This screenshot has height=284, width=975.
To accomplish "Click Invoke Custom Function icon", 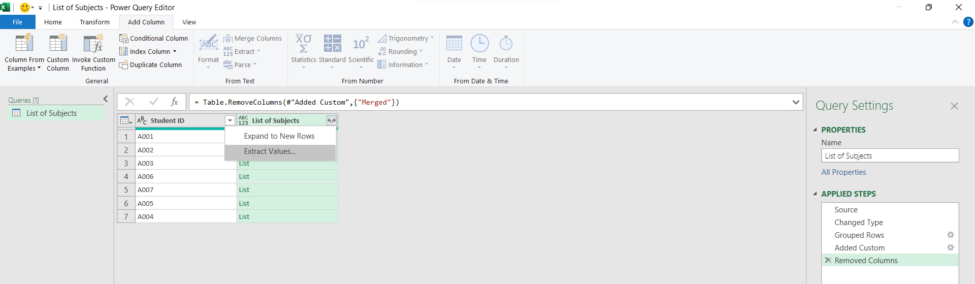I will click(x=93, y=43).
